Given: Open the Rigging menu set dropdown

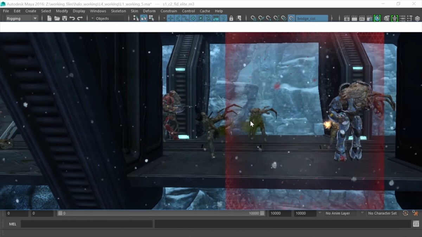Looking at the screenshot, I should coord(34,18).
